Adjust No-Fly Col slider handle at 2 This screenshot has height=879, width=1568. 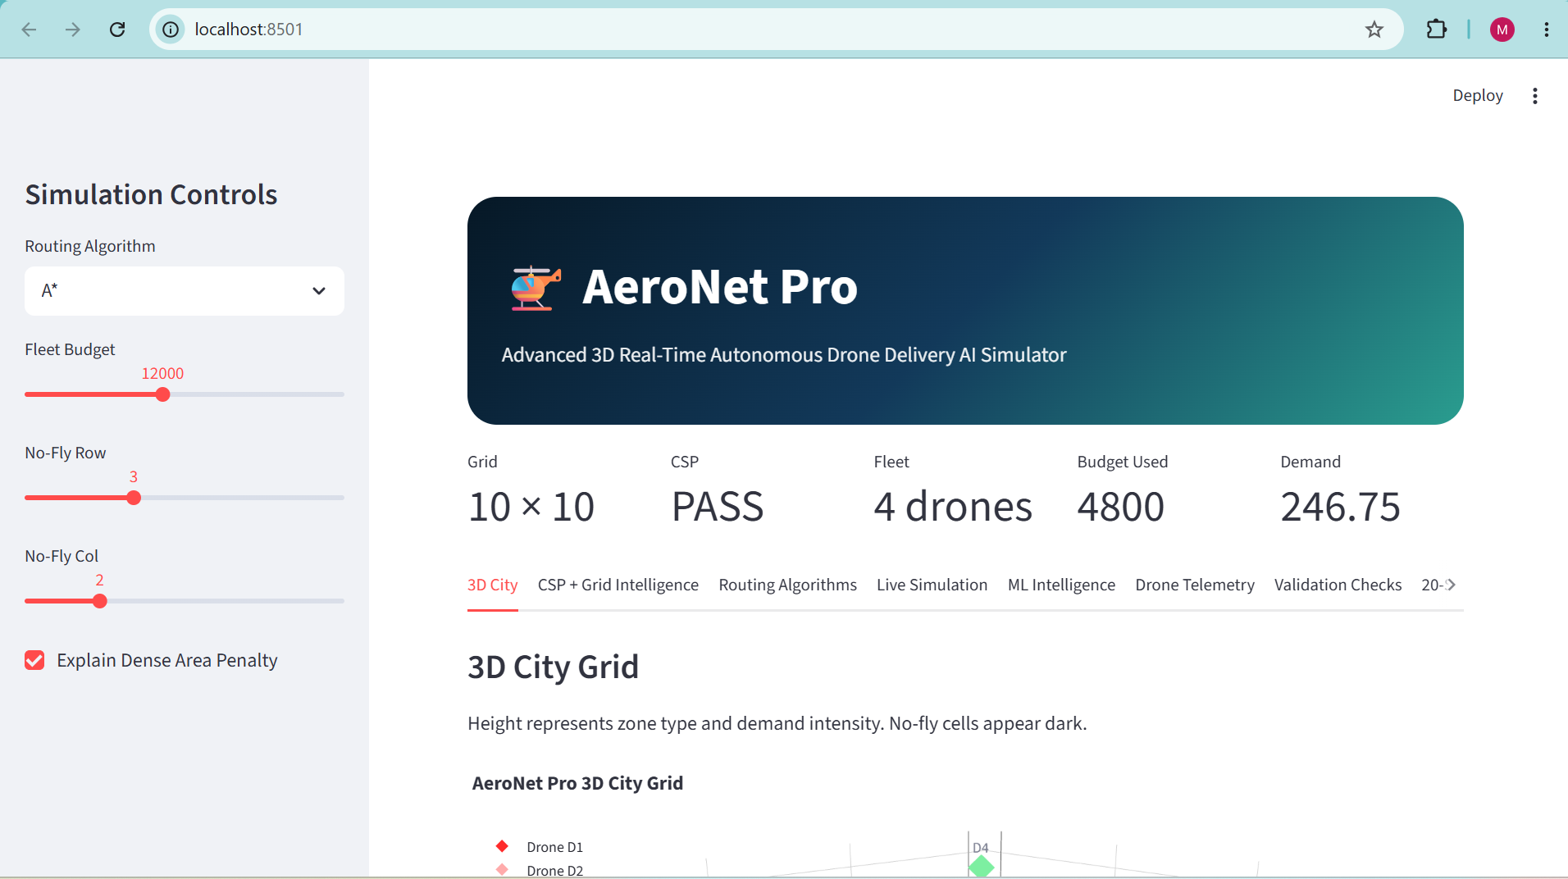pos(99,601)
